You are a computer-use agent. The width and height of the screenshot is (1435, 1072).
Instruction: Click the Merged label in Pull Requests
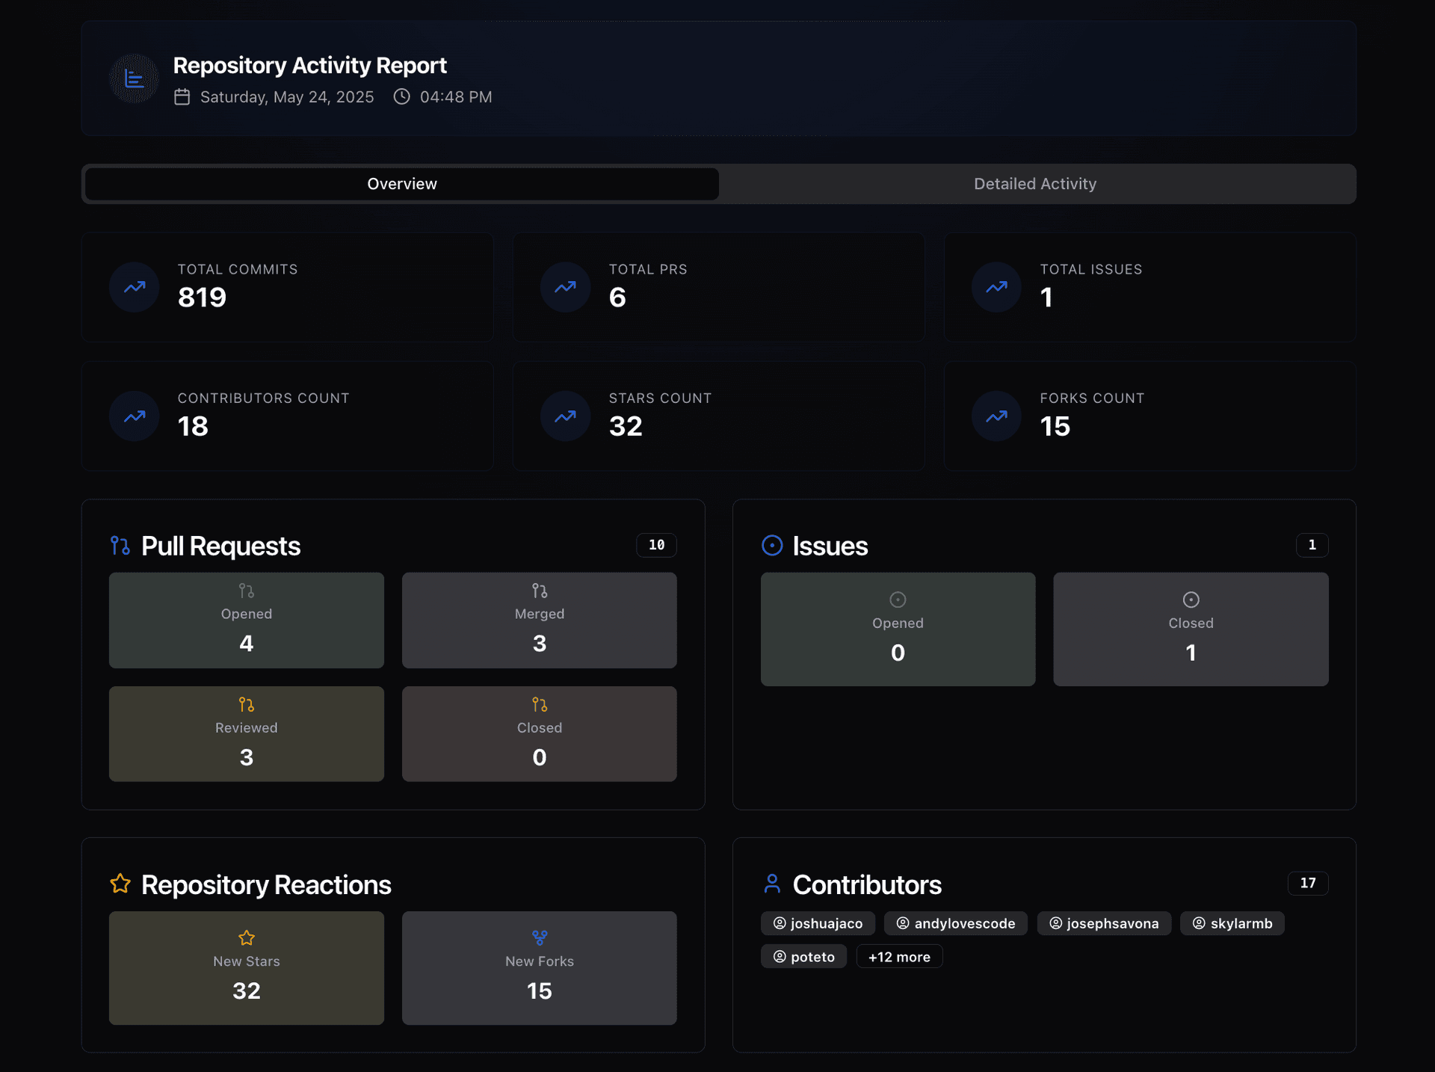coord(540,614)
